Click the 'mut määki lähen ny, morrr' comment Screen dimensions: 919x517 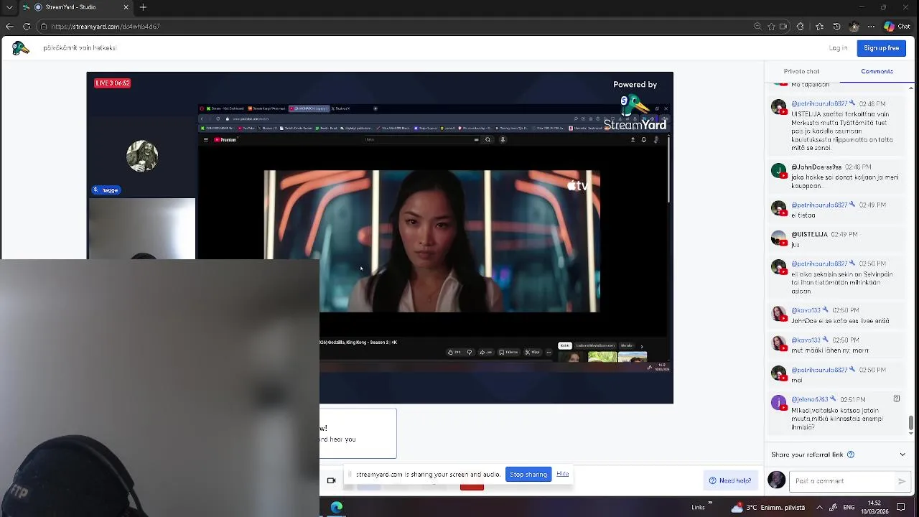pyautogui.click(x=830, y=350)
